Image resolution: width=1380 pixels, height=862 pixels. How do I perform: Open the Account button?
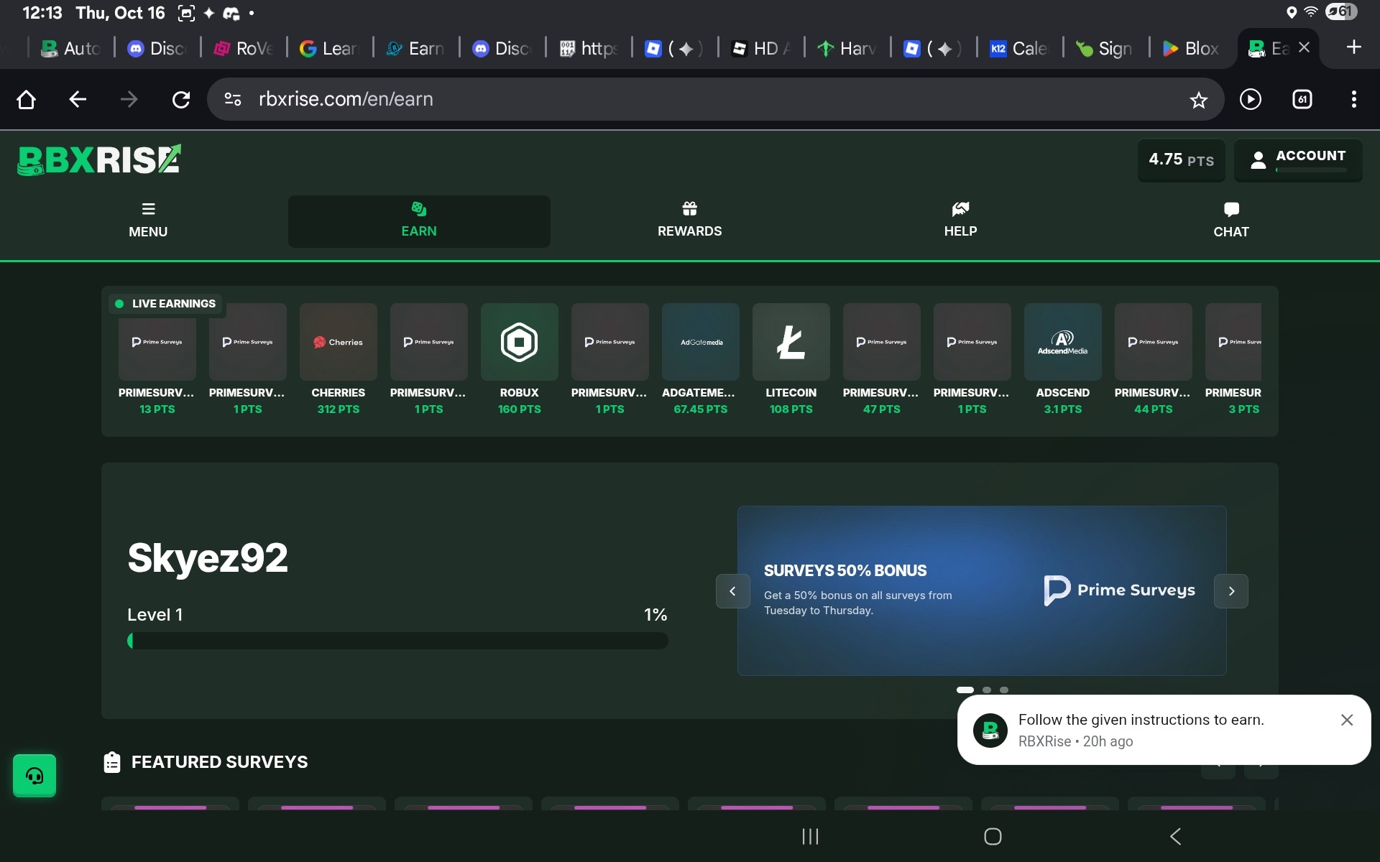tap(1298, 159)
